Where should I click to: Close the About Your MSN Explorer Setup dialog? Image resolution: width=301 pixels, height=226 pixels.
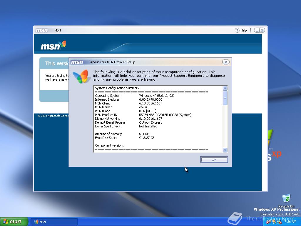coord(226,62)
